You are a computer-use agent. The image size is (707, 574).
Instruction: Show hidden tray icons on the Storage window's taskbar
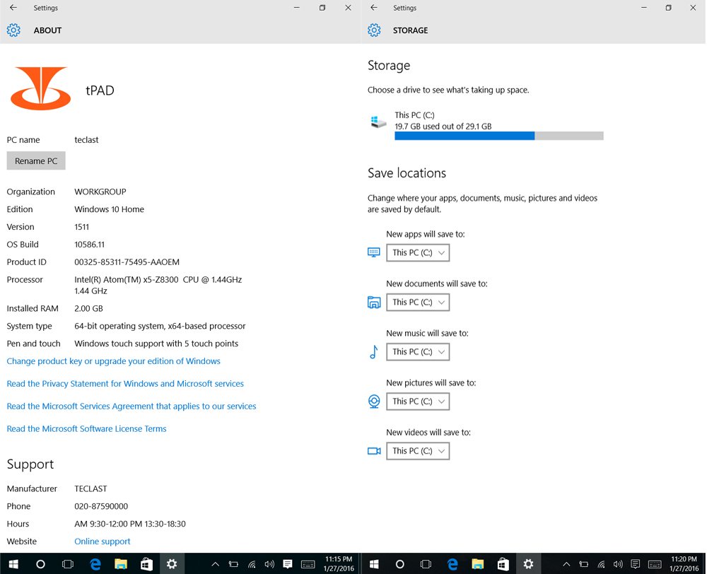[x=567, y=564]
